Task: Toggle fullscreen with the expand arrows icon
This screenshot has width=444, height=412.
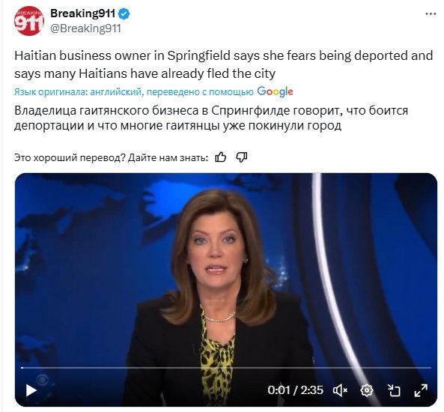Action: pos(421,390)
